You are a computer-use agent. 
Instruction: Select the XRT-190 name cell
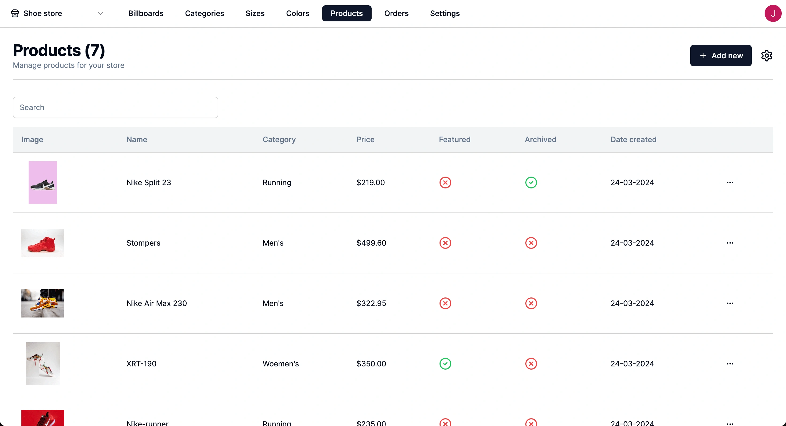pyautogui.click(x=141, y=363)
